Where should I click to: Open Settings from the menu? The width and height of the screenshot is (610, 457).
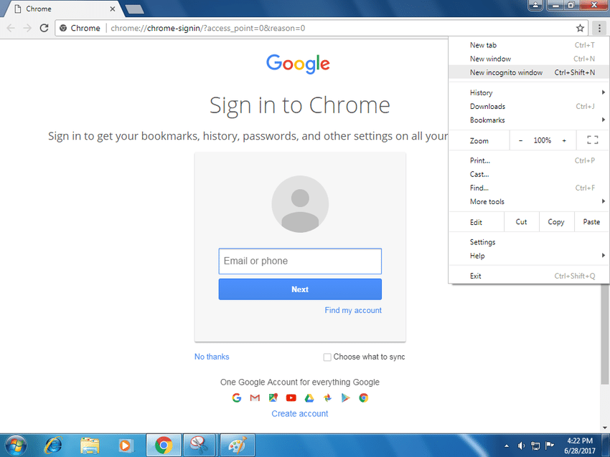click(x=529, y=242)
